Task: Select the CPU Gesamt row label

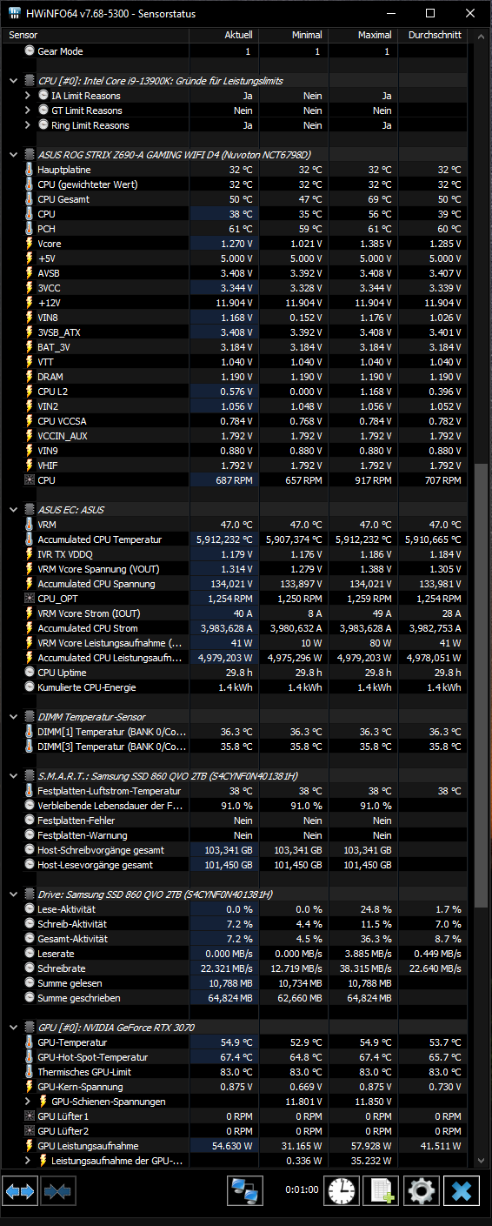Action: pyautogui.click(x=64, y=199)
